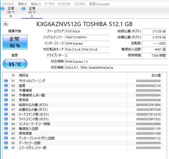Open the 機能(U) menu

36,4
